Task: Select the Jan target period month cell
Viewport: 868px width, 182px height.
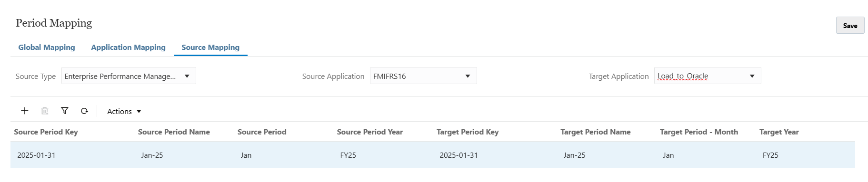Action: pyautogui.click(x=668, y=155)
